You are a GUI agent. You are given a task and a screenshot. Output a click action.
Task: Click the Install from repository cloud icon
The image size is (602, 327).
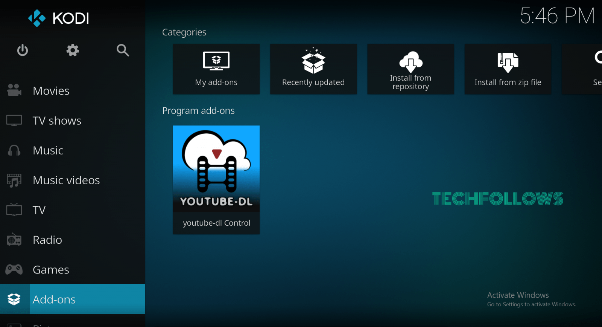410,62
